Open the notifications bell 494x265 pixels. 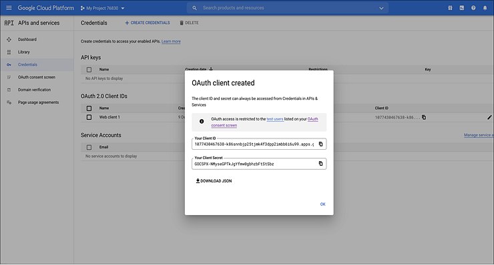point(485,8)
